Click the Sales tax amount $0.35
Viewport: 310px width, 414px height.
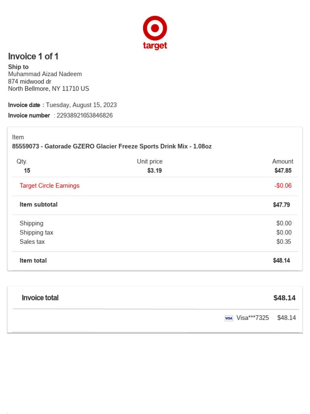pyautogui.click(x=284, y=242)
